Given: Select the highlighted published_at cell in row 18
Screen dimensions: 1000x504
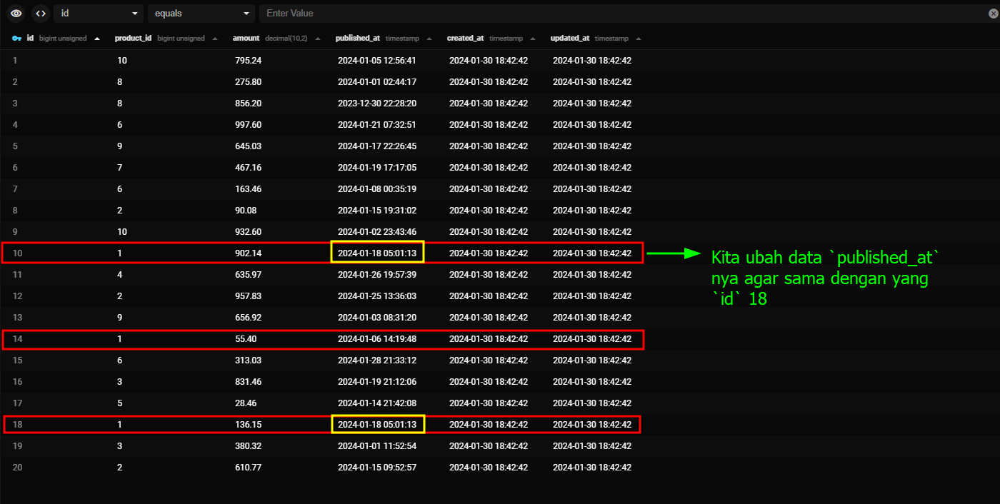Looking at the screenshot, I should pyautogui.click(x=377, y=424).
